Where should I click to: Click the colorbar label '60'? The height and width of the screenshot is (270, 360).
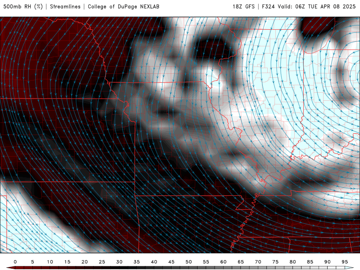pyautogui.click(x=223, y=262)
